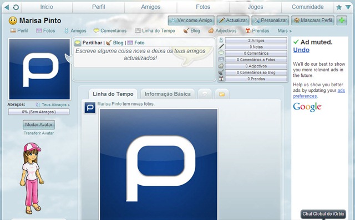The image size is (355, 220).
Task: Open Chat Global do iOrbix
Action: tap(323, 214)
